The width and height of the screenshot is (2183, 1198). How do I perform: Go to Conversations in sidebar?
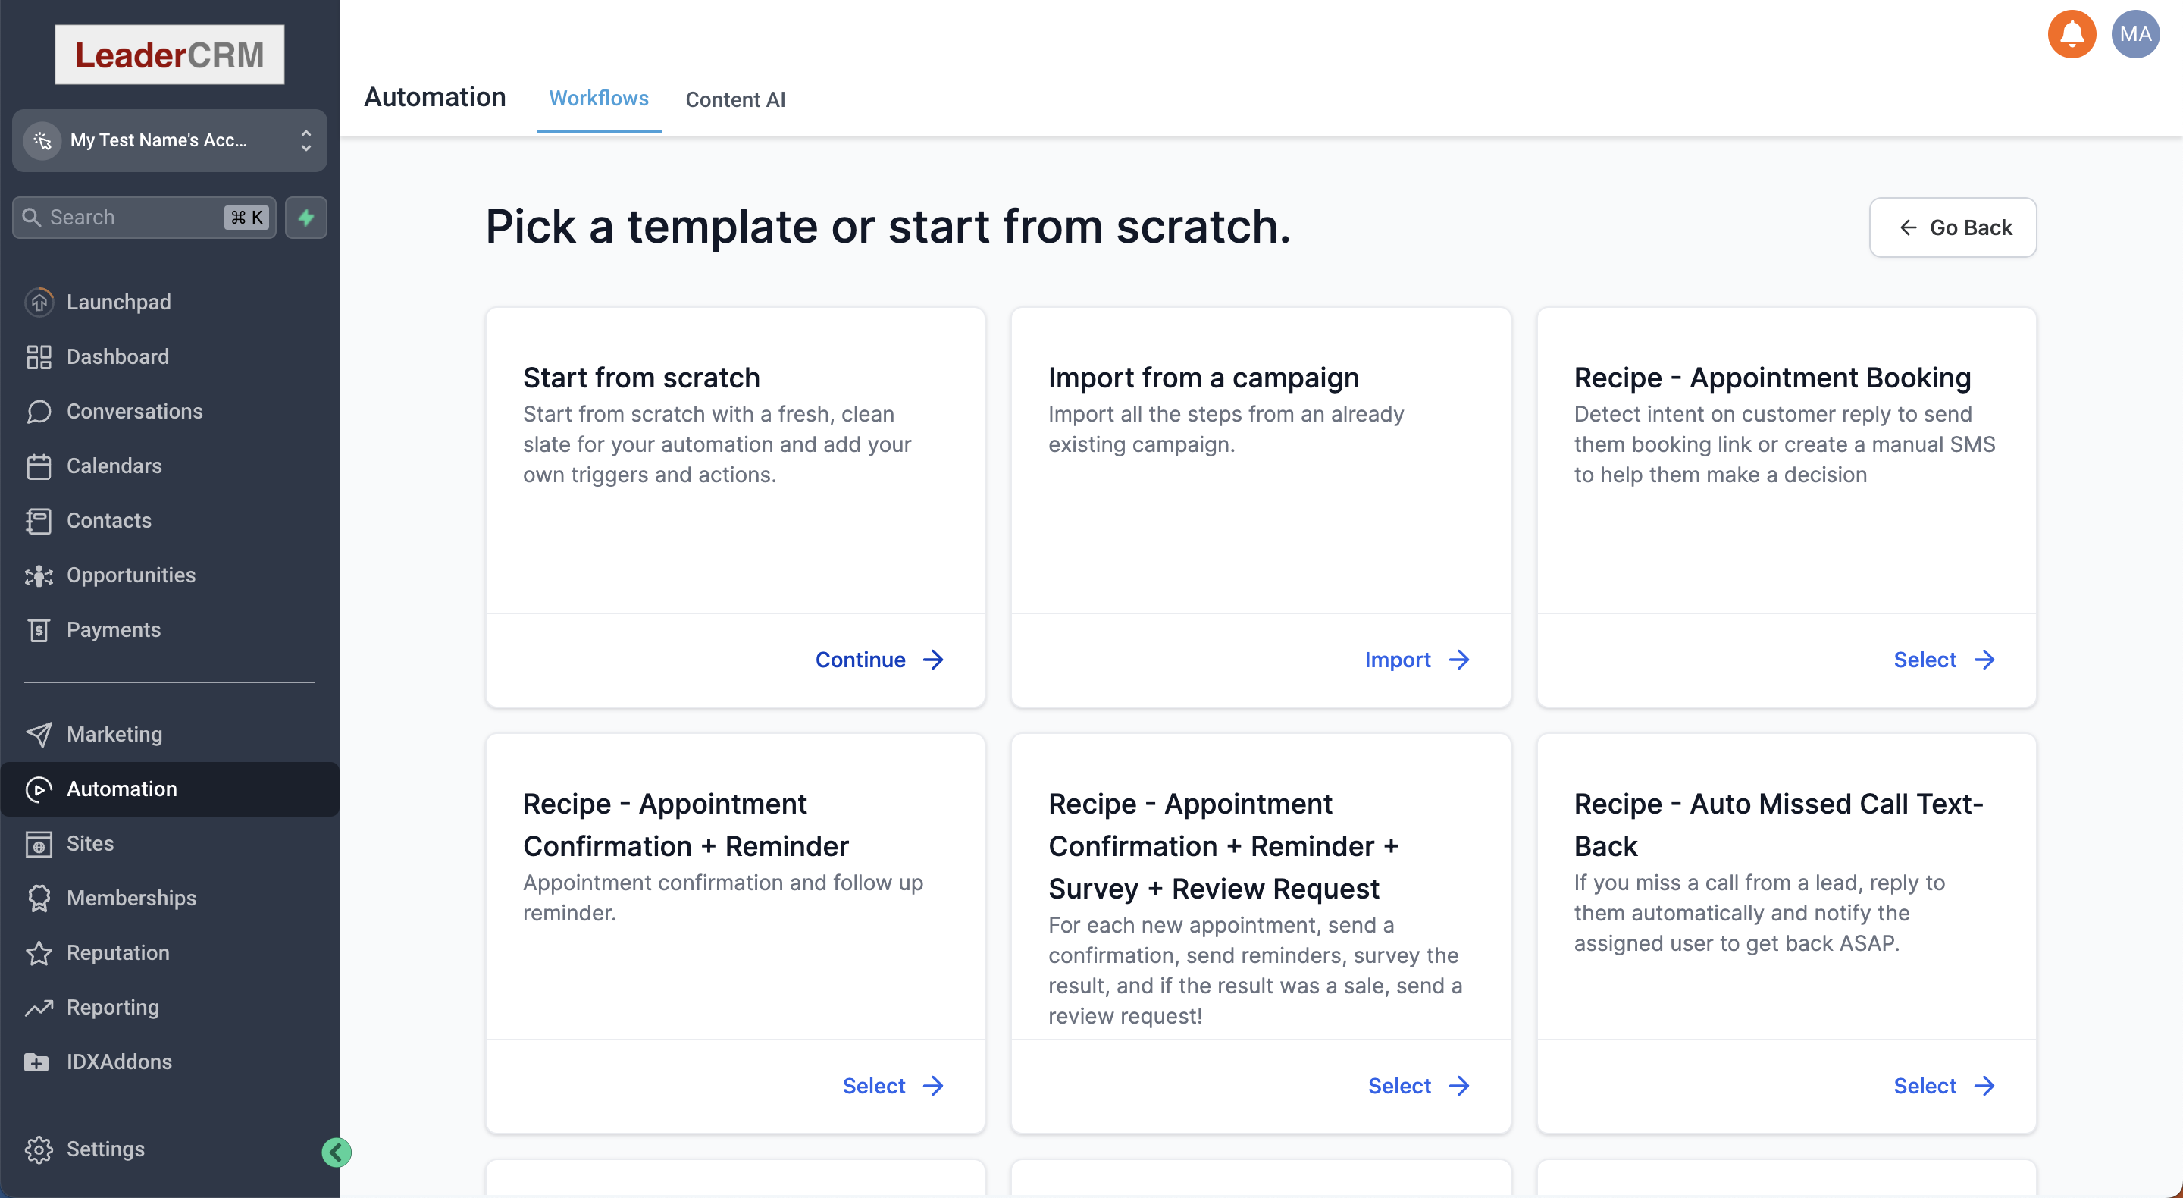point(134,411)
